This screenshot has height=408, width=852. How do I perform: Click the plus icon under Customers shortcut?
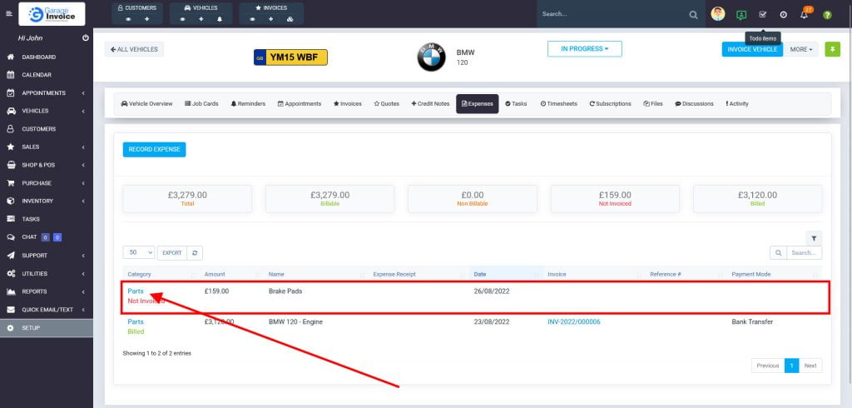(147, 18)
